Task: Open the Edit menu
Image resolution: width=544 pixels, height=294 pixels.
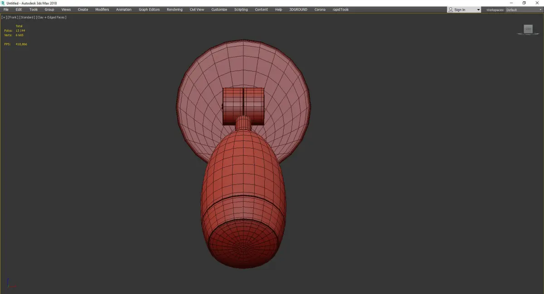Action: (19, 10)
